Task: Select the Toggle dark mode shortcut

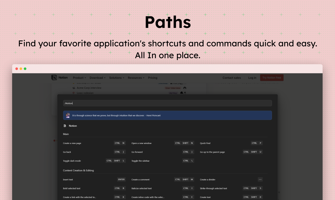Action: (x=94, y=161)
